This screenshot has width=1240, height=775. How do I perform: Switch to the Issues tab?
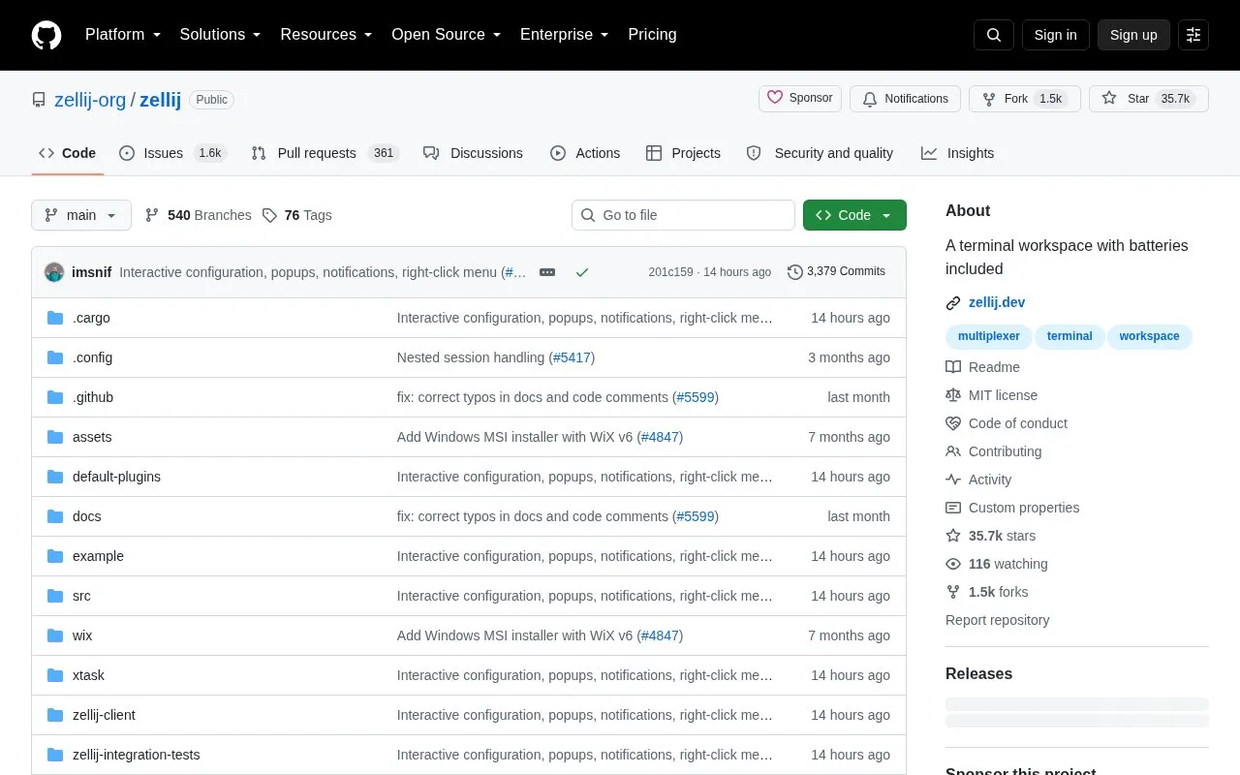[172, 153]
